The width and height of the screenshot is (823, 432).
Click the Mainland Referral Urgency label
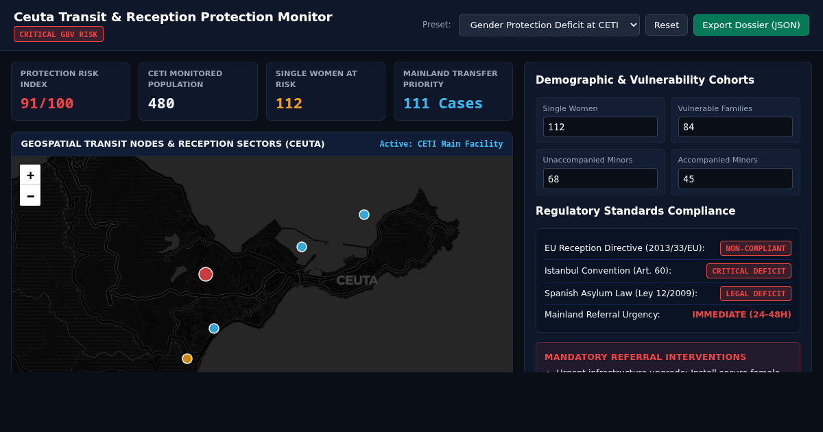pyautogui.click(x=602, y=315)
